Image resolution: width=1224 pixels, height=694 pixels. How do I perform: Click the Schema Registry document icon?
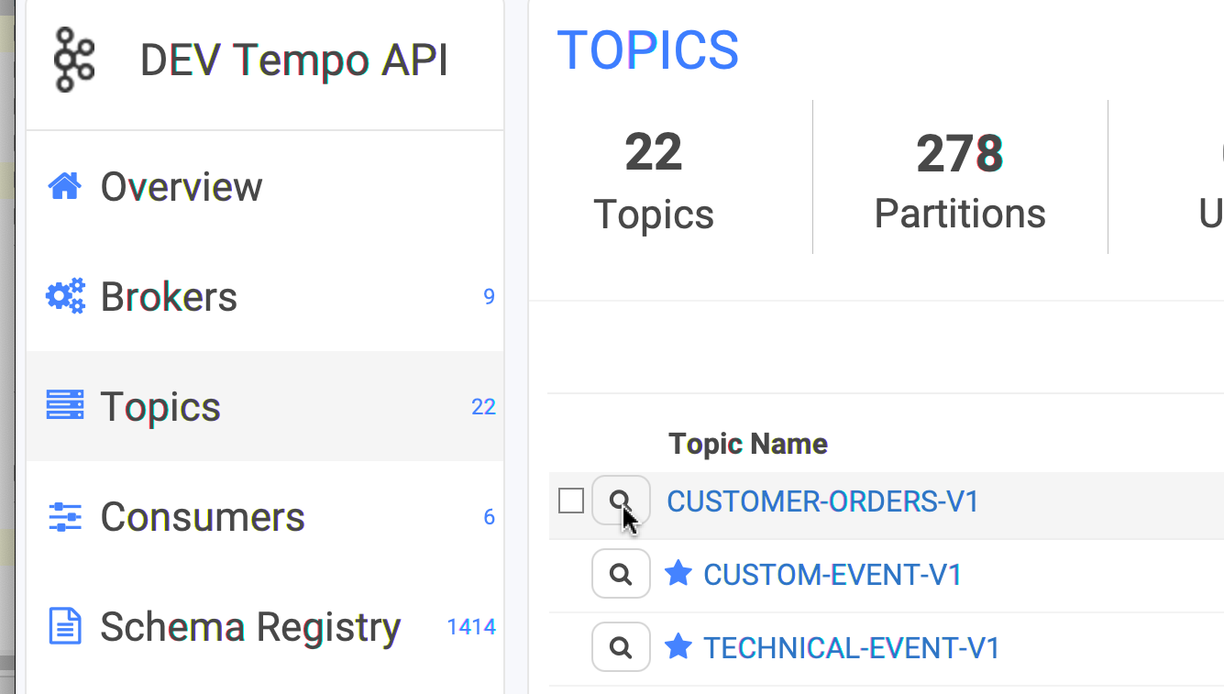tap(65, 627)
